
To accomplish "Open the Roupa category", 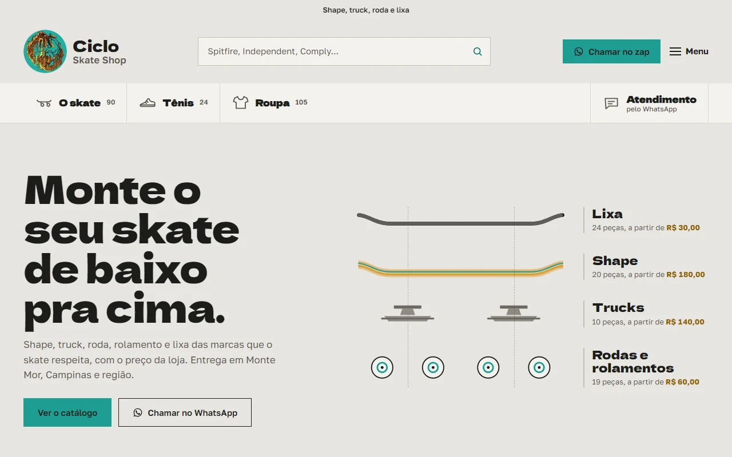I will point(270,103).
